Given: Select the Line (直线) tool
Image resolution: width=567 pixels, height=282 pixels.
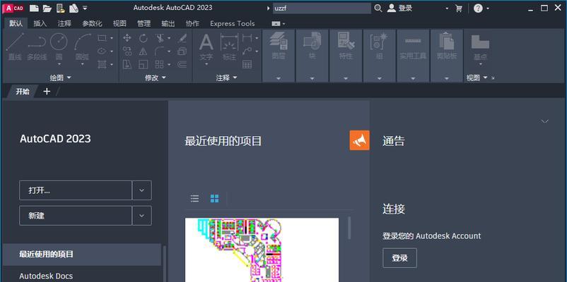Looking at the screenshot, I should point(15,47).
